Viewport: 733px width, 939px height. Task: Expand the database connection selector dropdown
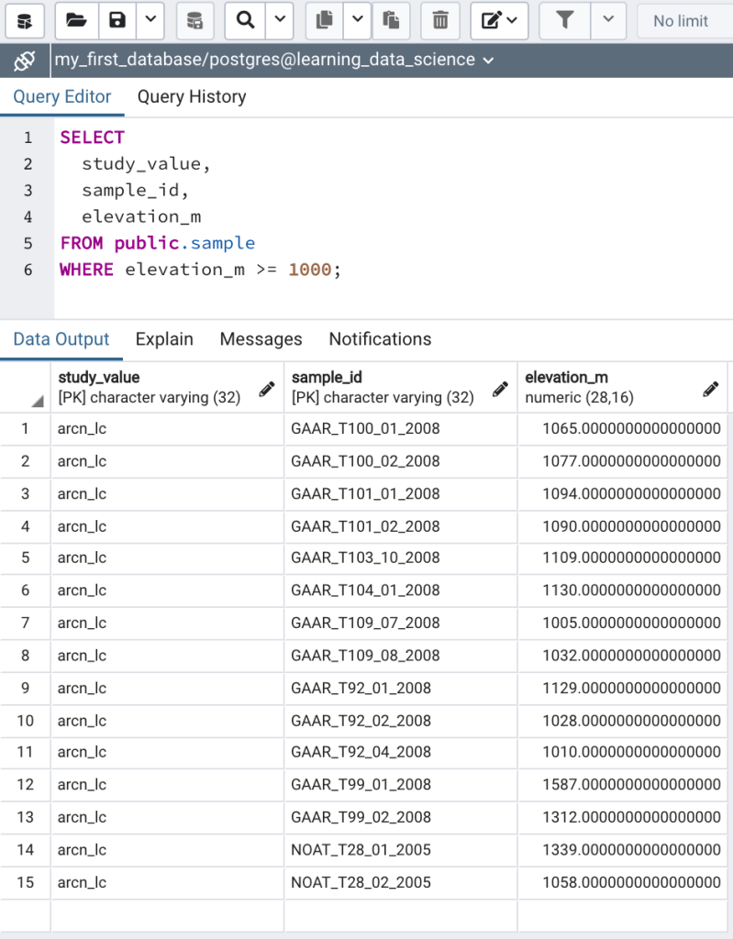pyautogui.click(x=488, y=61)
